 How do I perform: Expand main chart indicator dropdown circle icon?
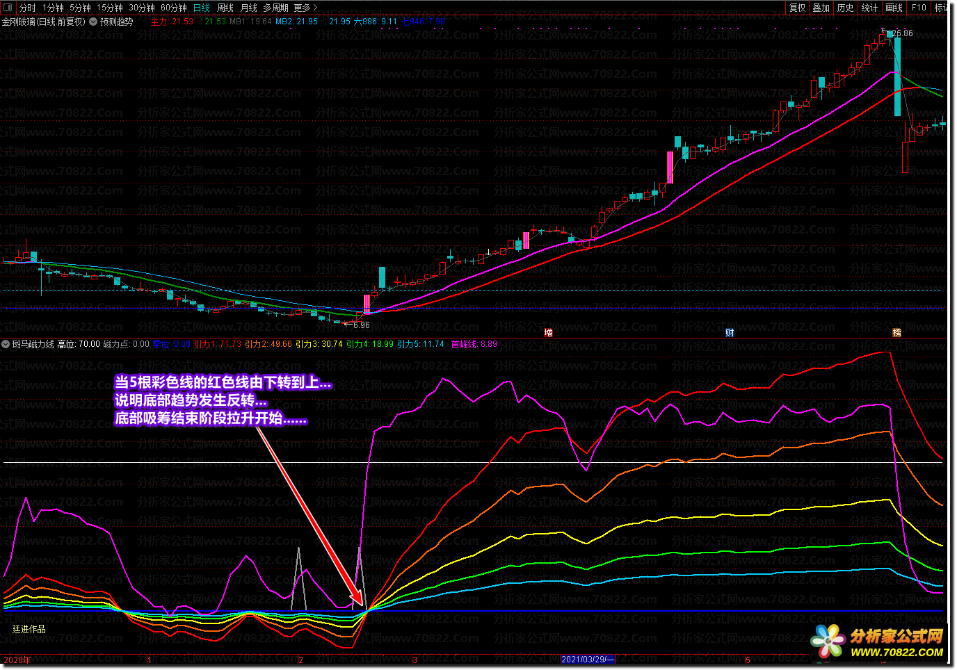point(93,22)
